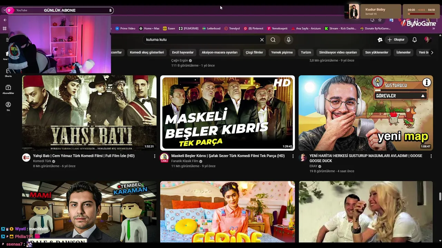Image resolution: width=442 pixels, height=248 pixels.
Task: Open the Maskeli Beşler Kıbrıs video title
Action: pos(228,156)
